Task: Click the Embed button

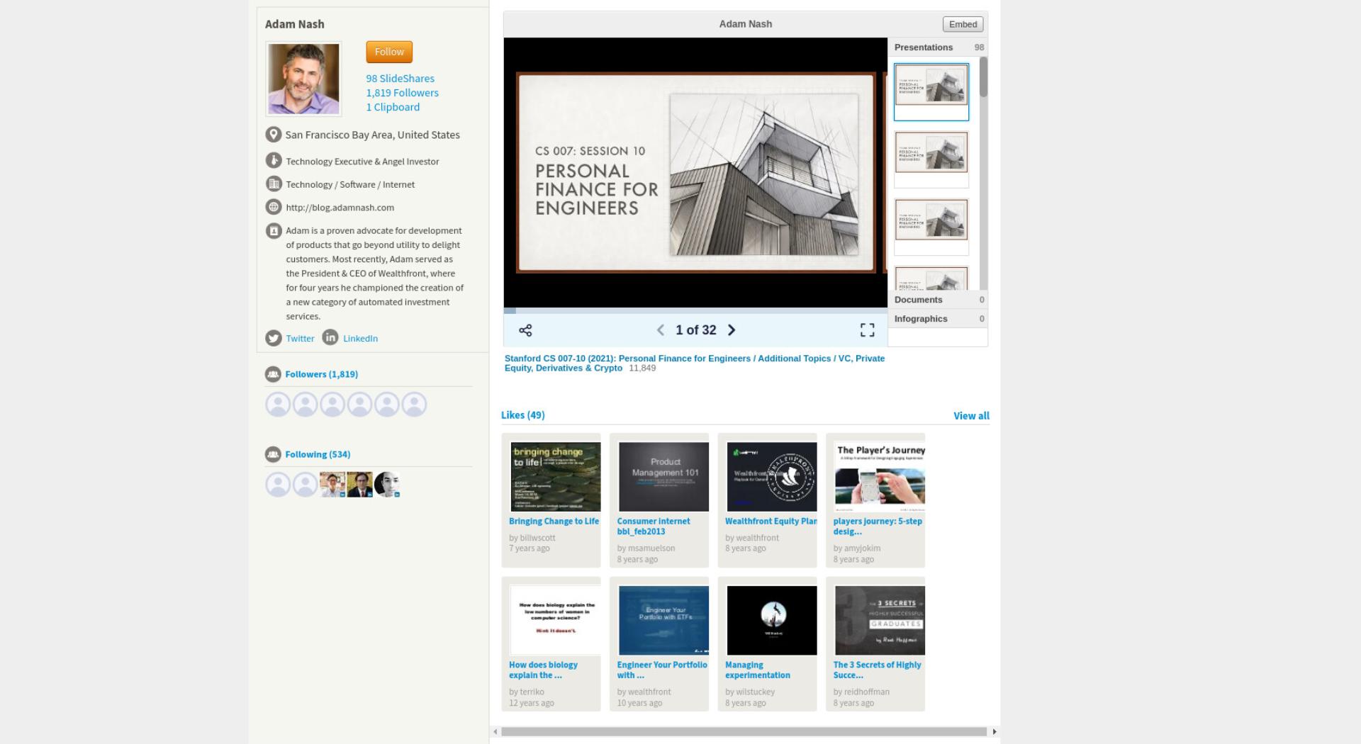Action: point(963,24)
